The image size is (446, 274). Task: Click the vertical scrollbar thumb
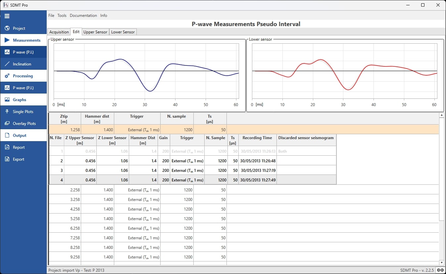[x=441, y=169]
